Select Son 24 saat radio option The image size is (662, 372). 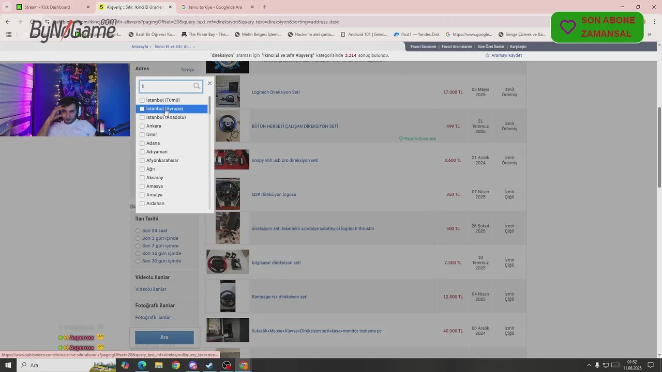[x=138, y=231]
